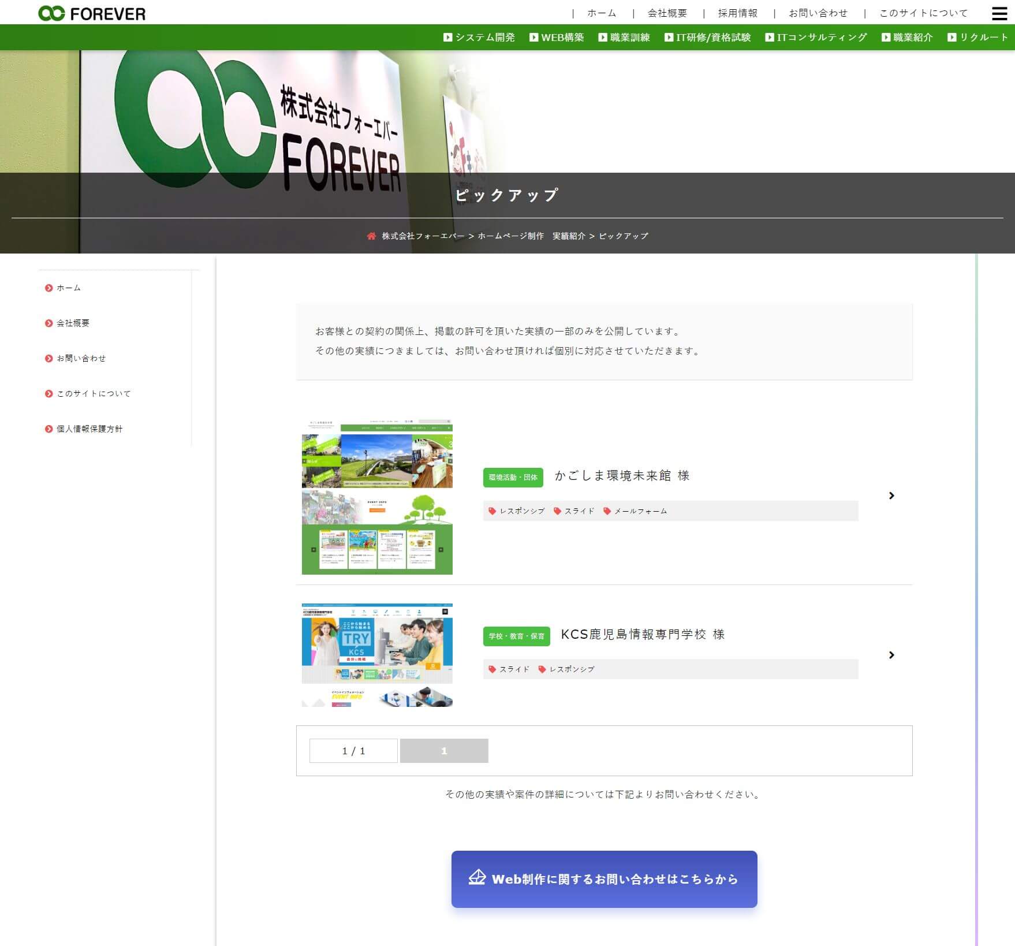This screenshot has height=946, width=1015.
Task: Go to 職業訓練 in green menu bar
Action: pyautogui.click(x=630, y=38)
